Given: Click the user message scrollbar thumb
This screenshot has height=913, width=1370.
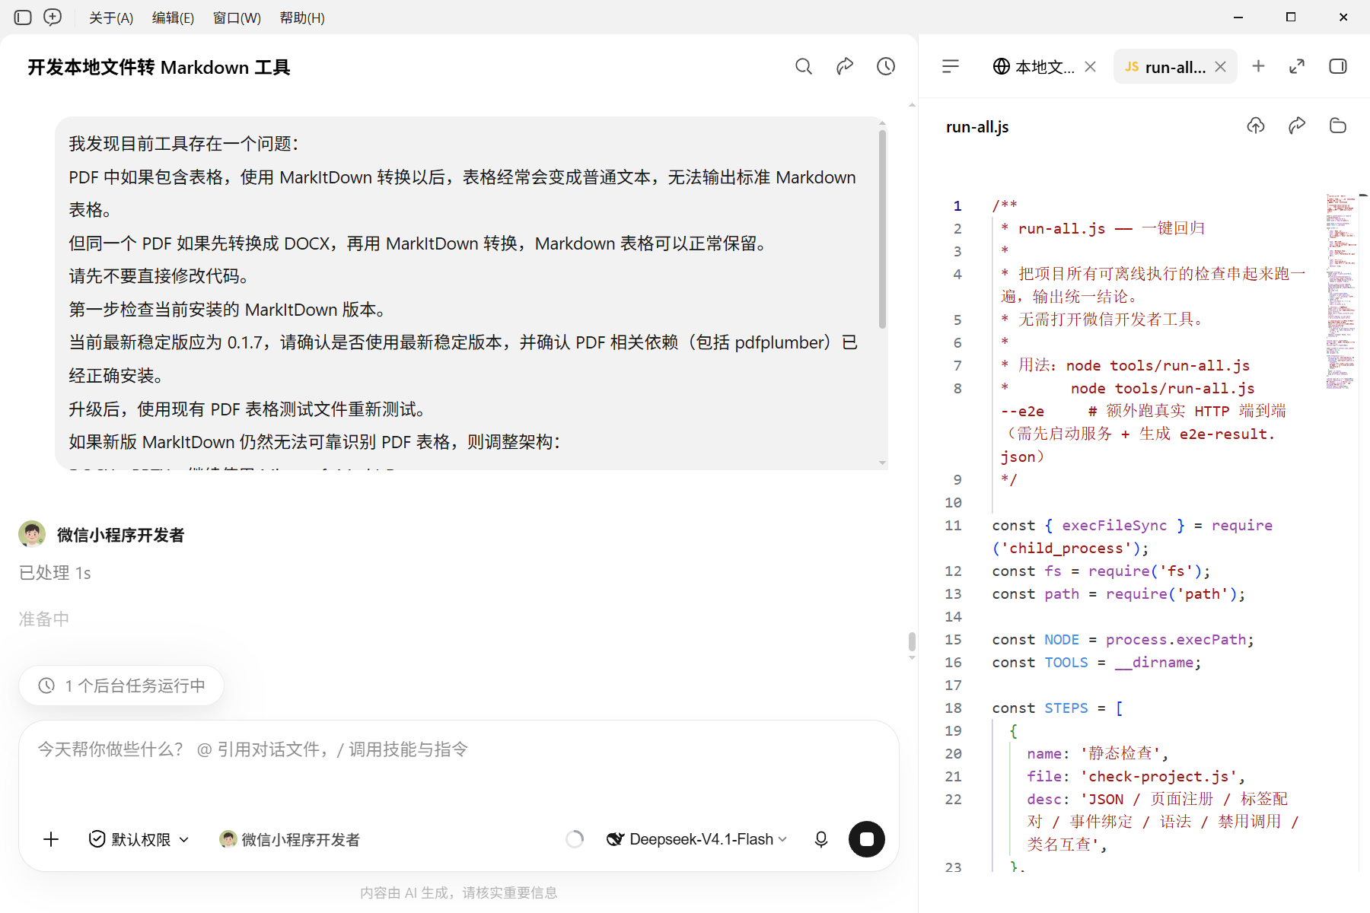Looking at the screenshot, I should (x=882, y=228).
